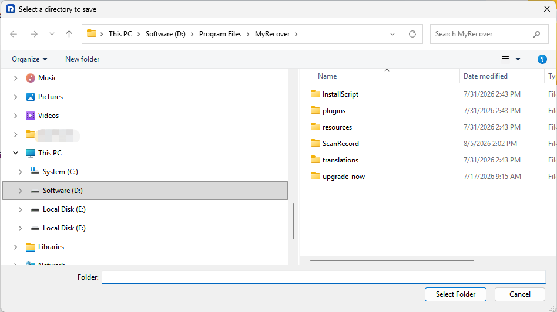
Task: Go up one folder level
Action: click(x=69, y=34)
